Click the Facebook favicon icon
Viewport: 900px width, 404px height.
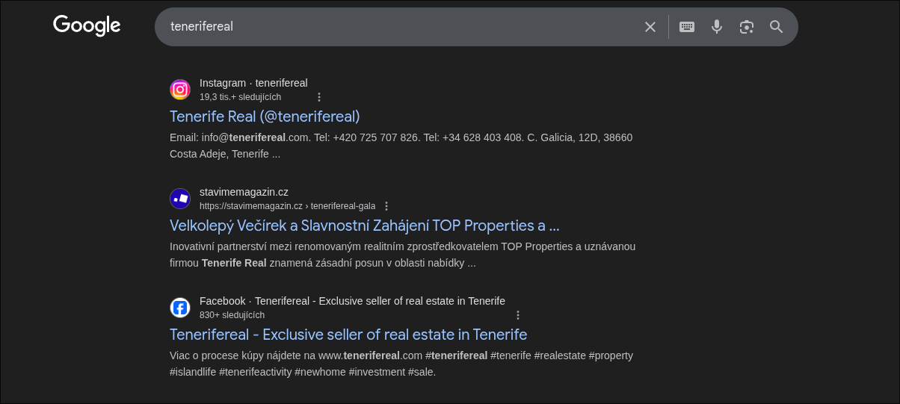click(x=180, y=308)
